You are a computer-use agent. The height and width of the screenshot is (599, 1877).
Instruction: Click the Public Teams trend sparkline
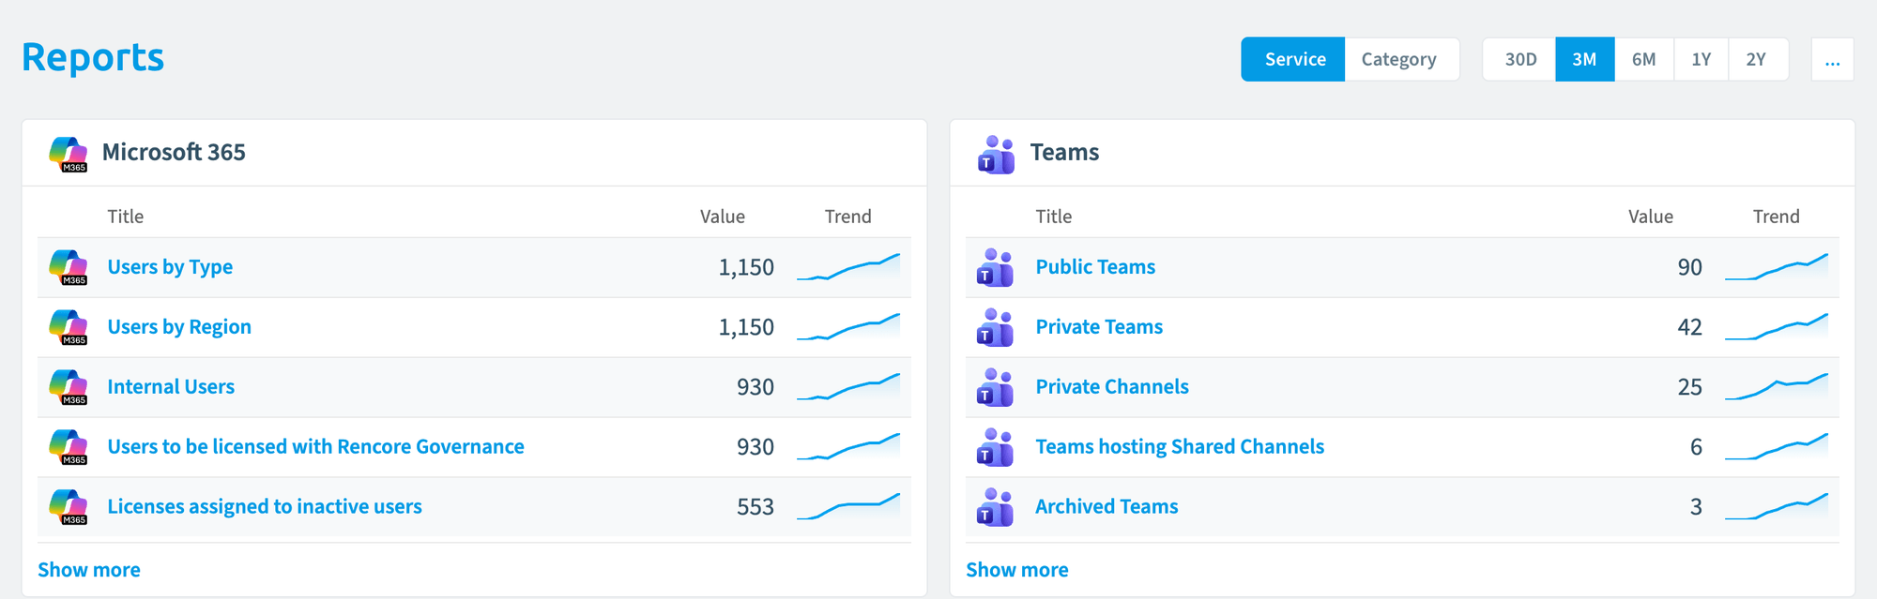point(1777,267)
